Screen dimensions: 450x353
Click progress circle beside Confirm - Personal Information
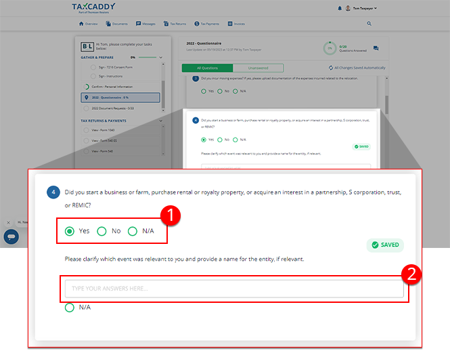point(86,87)
